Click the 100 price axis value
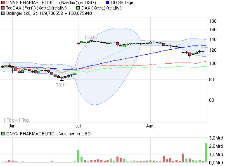This screenshot has width=225, height=166. [x=213, y=63]
